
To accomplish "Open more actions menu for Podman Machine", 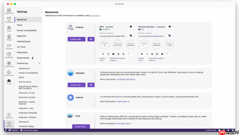I will tap(167, 54).
